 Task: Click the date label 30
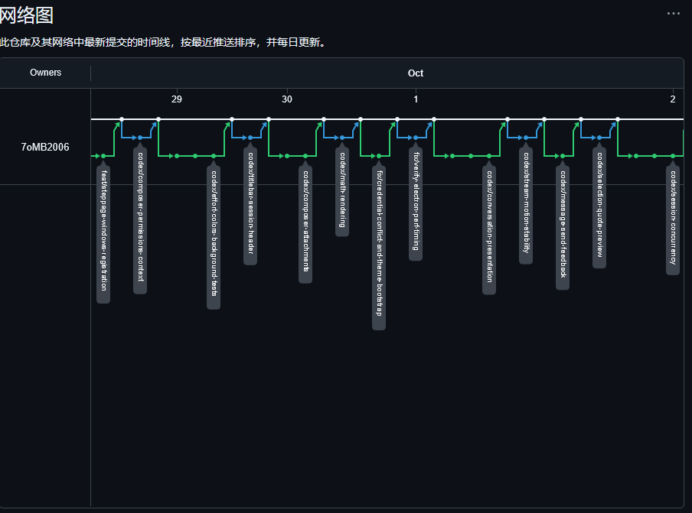point(287,99)
